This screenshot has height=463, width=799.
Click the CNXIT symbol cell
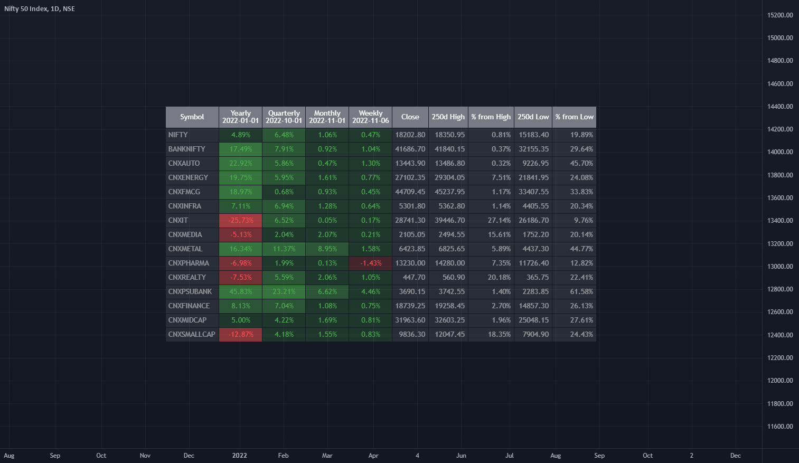192,221
